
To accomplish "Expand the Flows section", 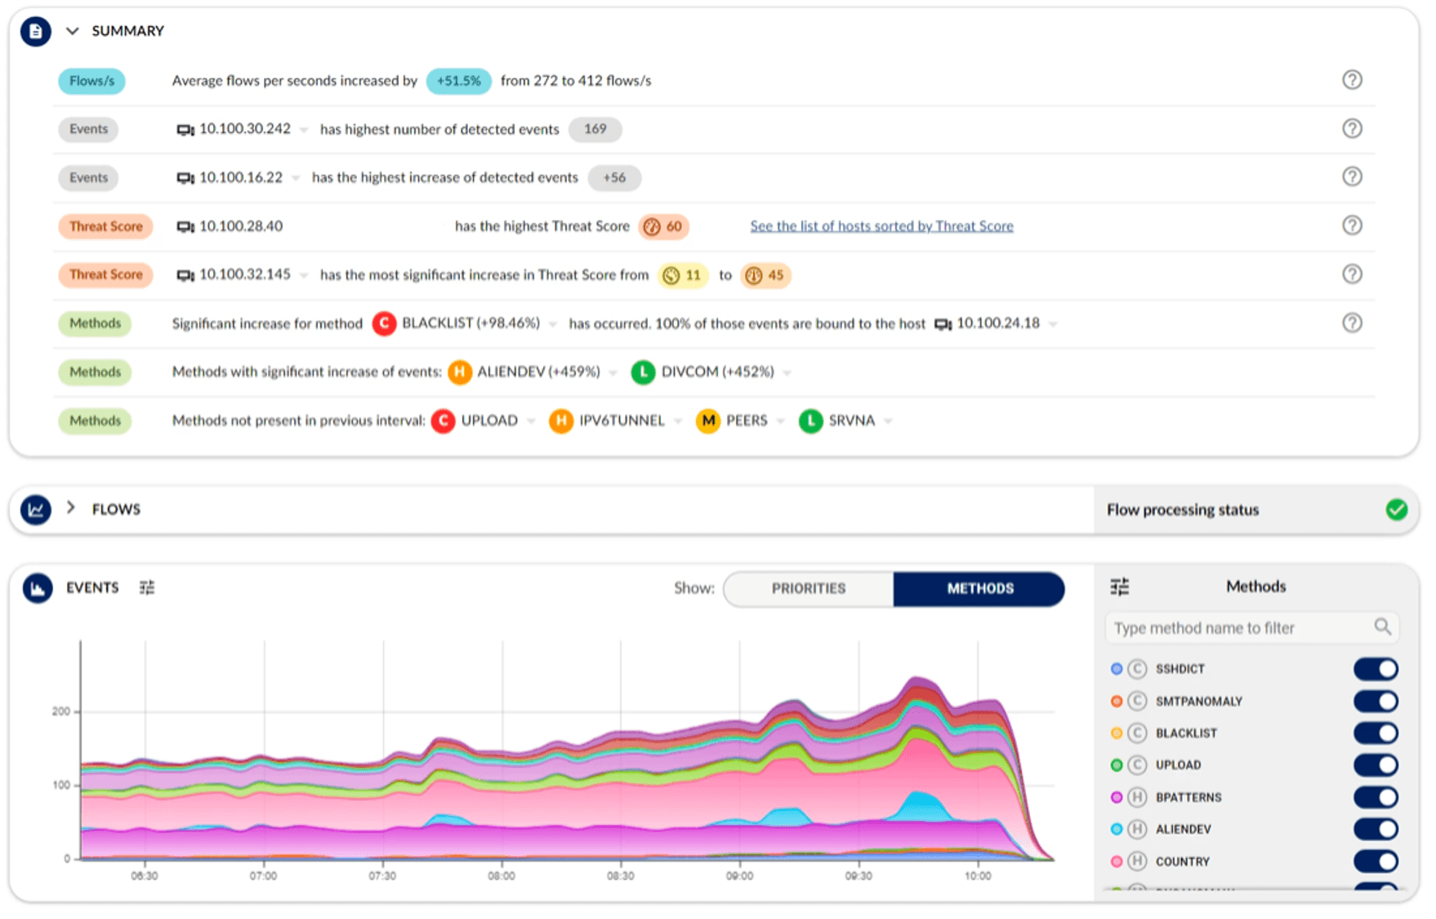I will [71, 508].
